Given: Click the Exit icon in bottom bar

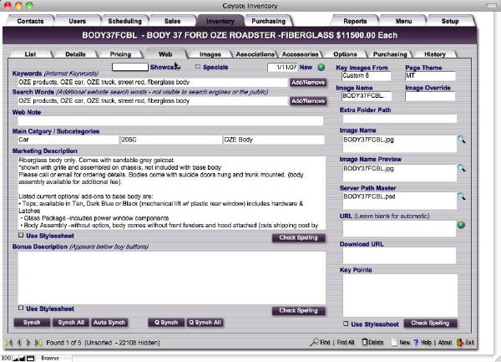Looking at the screenshot, I should coord(460,343).
